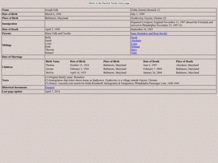Open Isaac Resnekov and Rose Snyder link
This screenshot has width=218, height=163.
tap(149, 33)
